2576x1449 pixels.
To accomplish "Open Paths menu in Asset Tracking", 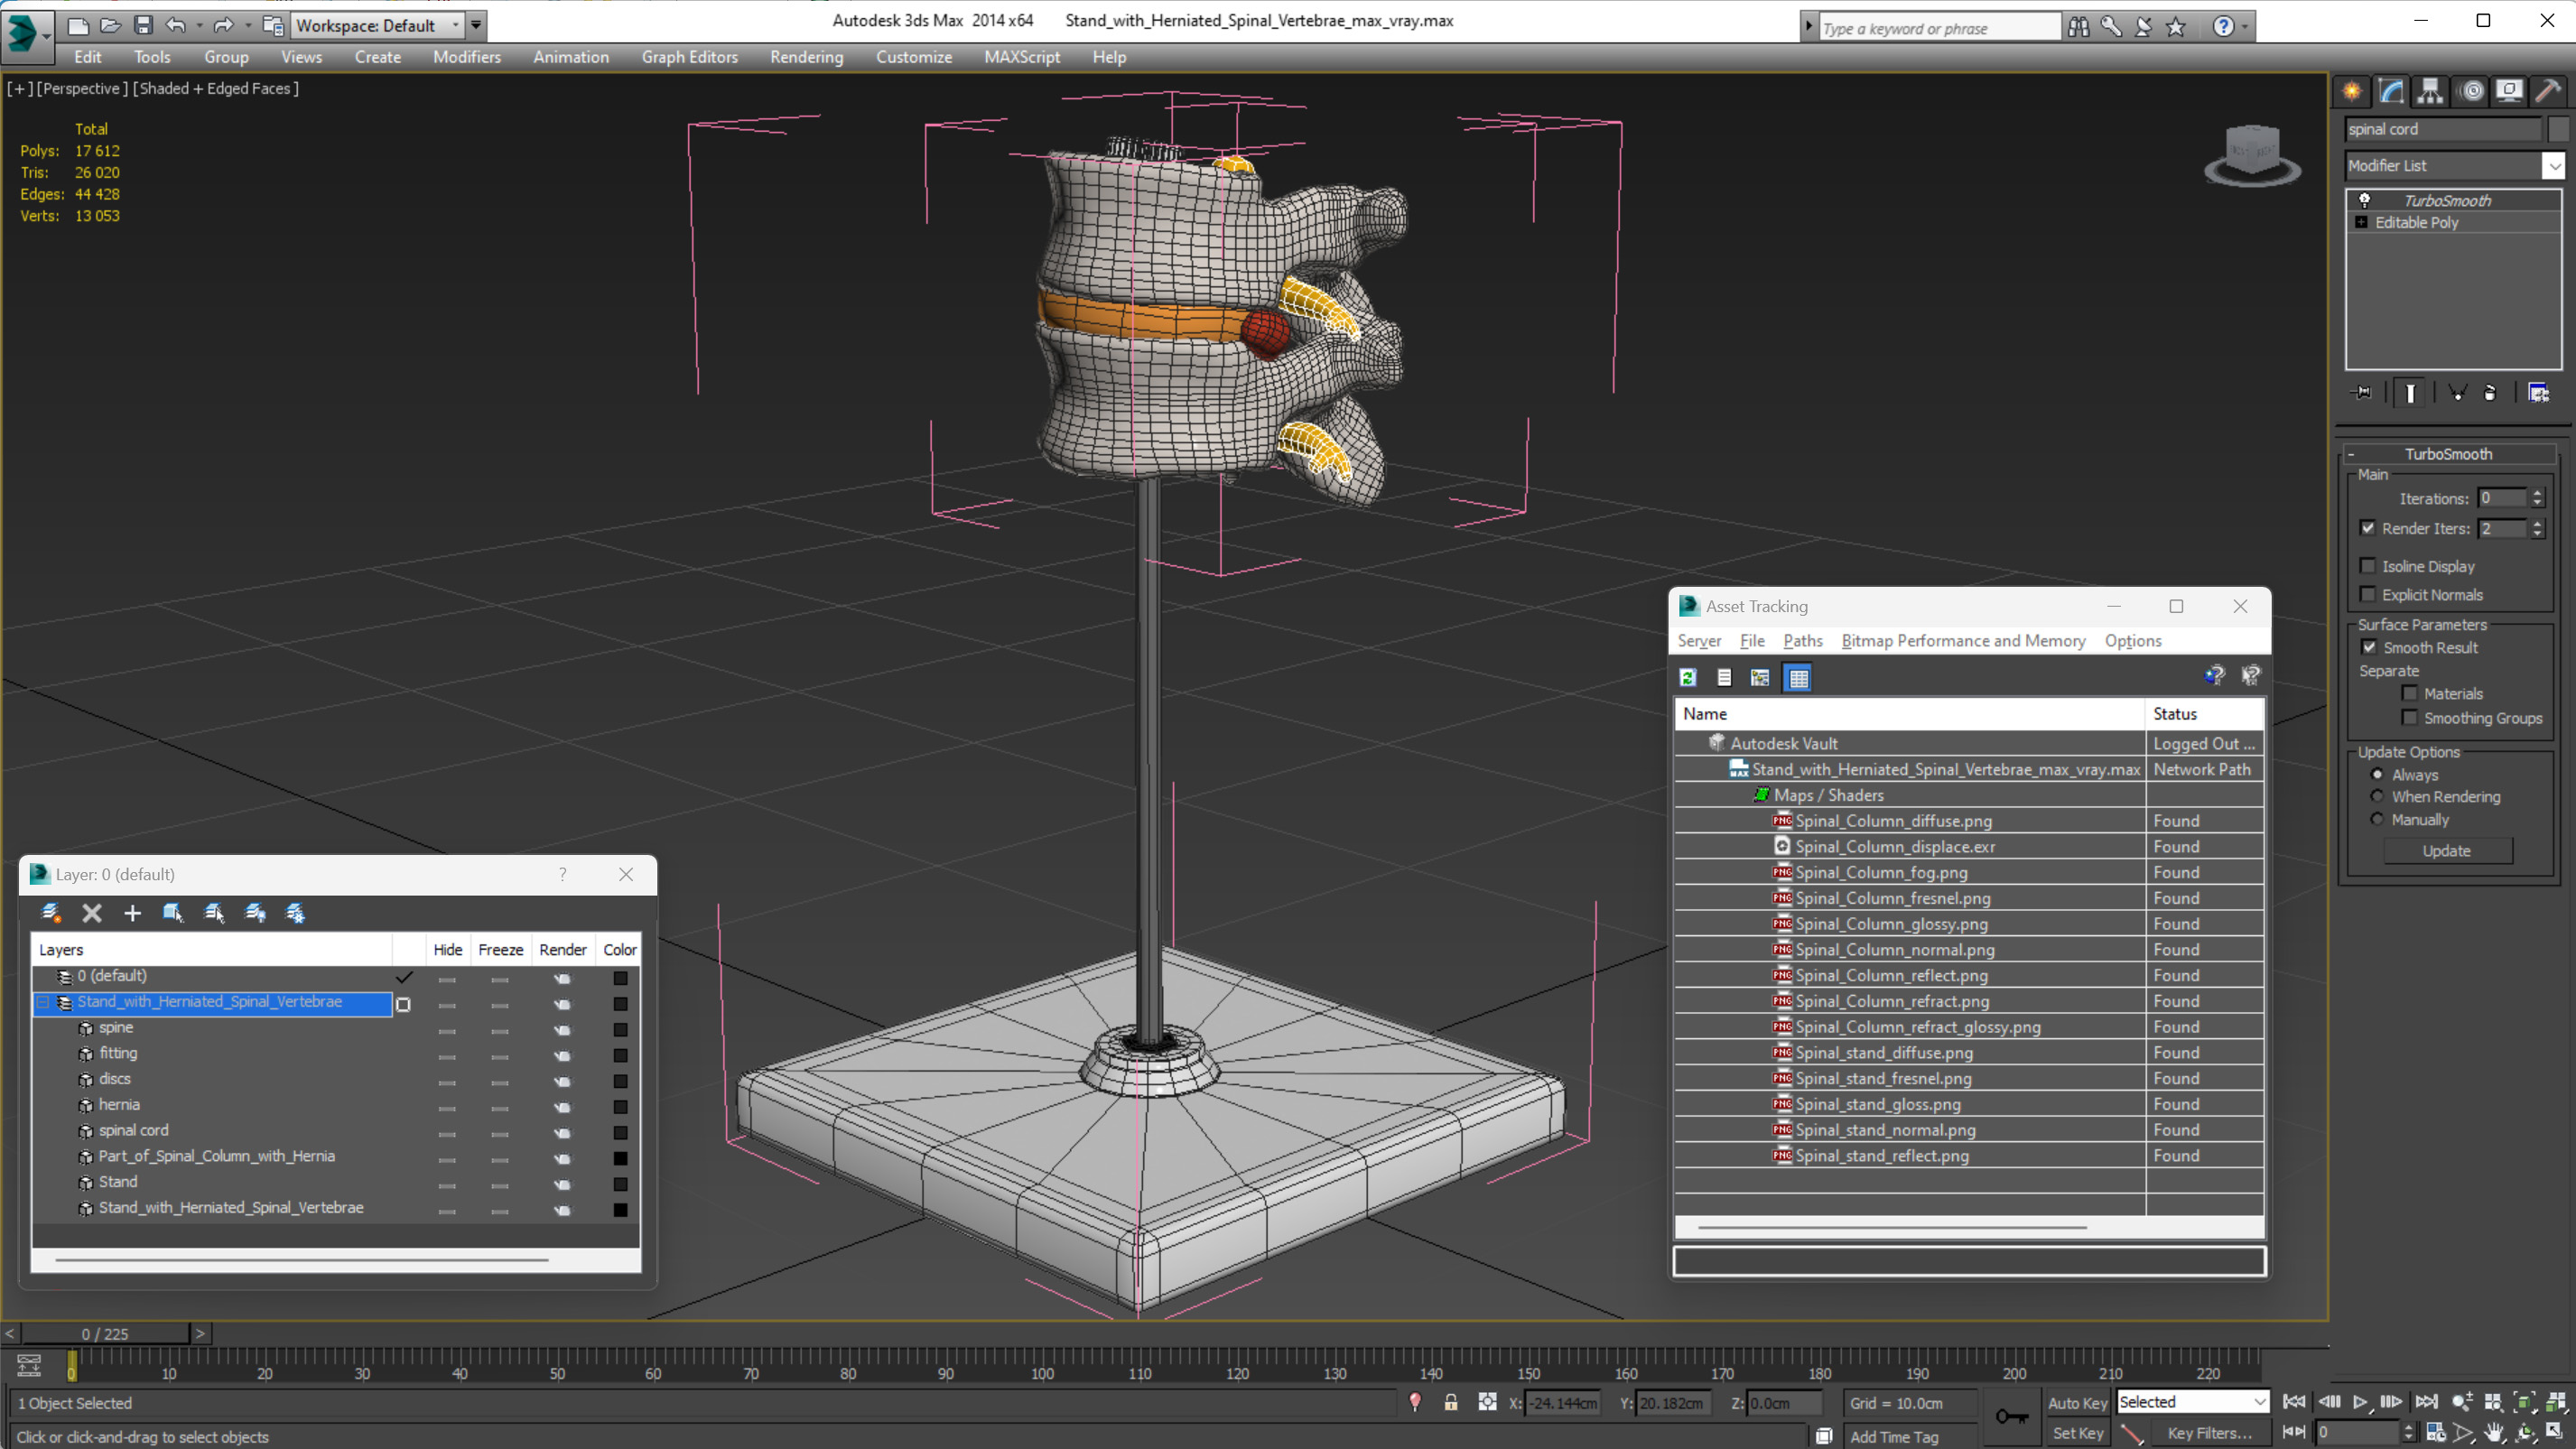I will 1802,640.
